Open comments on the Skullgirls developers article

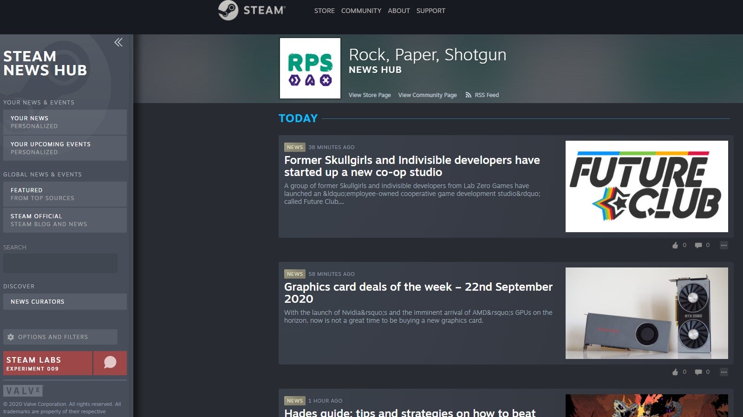pos(698,245)
